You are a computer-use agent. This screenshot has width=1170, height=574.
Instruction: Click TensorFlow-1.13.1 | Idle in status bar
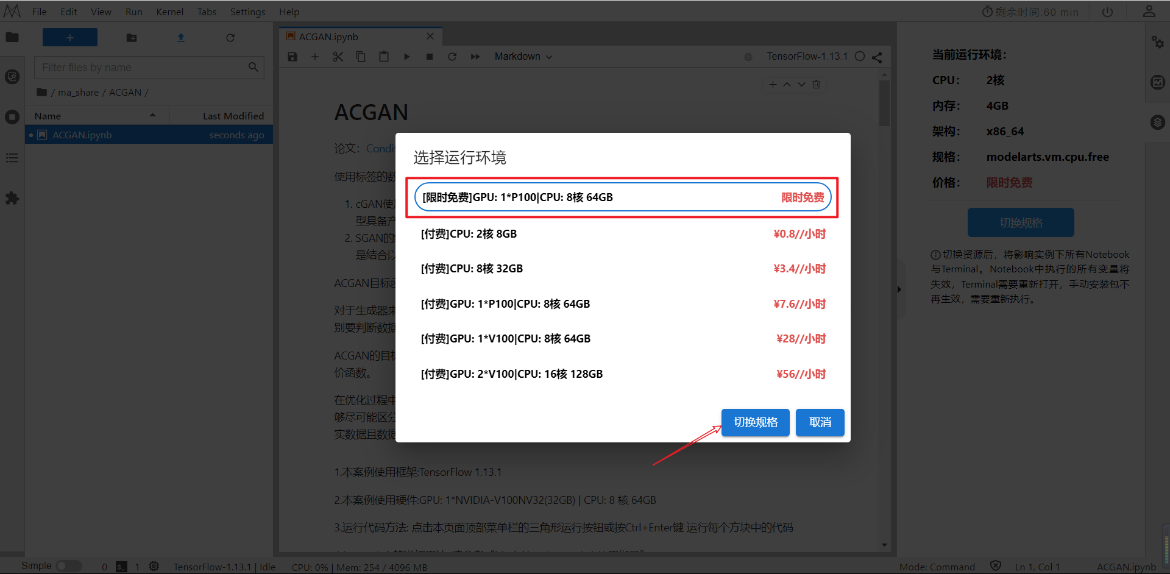(224, 567)
